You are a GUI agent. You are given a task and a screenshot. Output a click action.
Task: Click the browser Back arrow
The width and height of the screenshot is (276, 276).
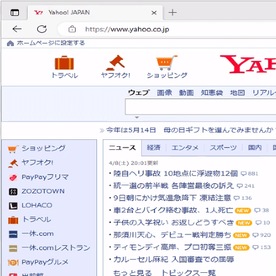tap(17, 29)
